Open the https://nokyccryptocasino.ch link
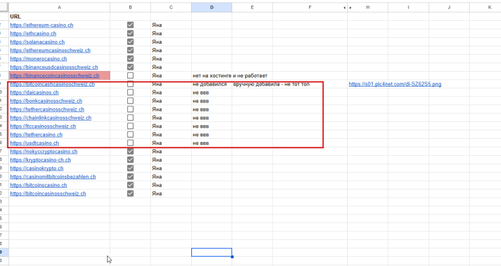Viewport: 501px width, 266px height. pos(44,151)
